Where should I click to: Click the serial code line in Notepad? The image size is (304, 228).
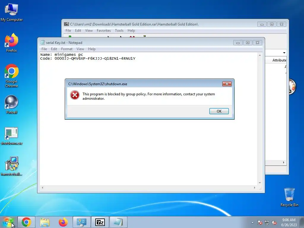click(88, 58)
